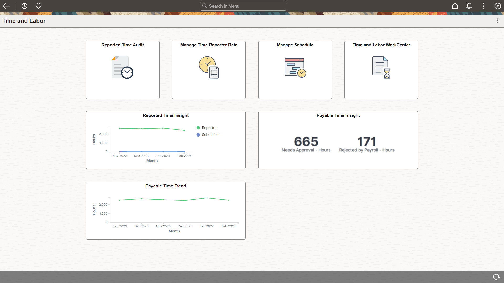The height and width of the screenshot is (283, 504).
Task: Open the Reported Time Insight tile title
Action: 166,115
